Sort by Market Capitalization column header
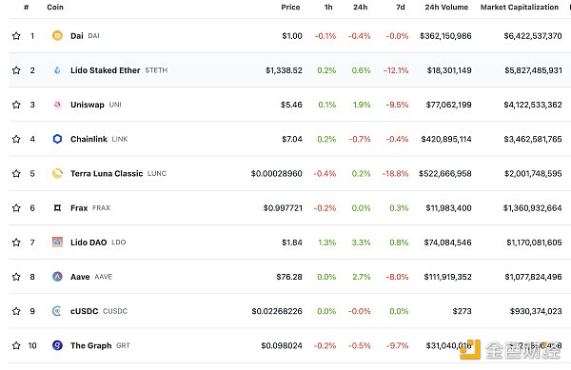Viewport: 571px width, 370px height. [x=520, y=7]
